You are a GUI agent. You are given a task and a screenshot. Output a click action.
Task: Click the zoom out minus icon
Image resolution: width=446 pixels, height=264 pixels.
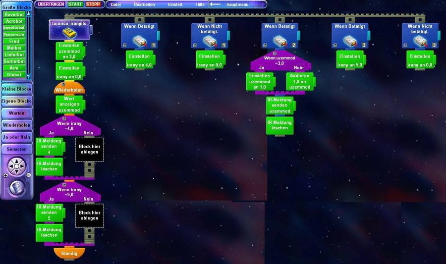click(x=28, y=175)
